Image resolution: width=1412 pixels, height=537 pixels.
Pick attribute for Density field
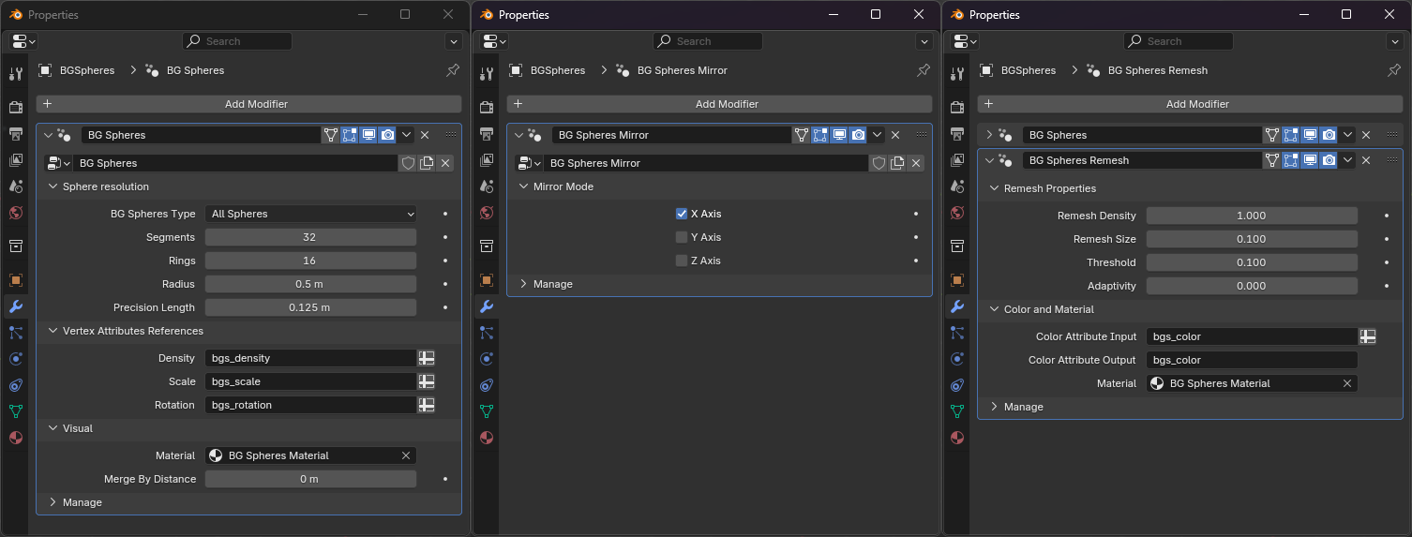coord(427,358)
